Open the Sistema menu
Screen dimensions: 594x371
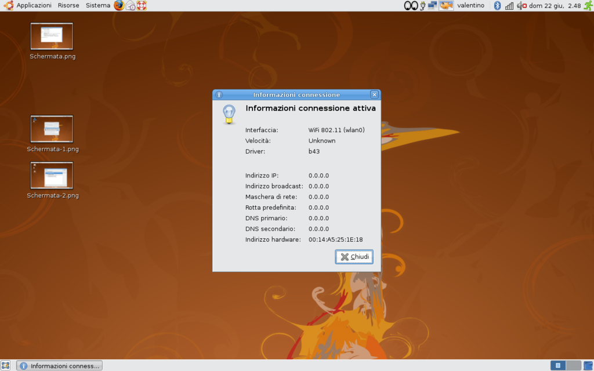97,6
